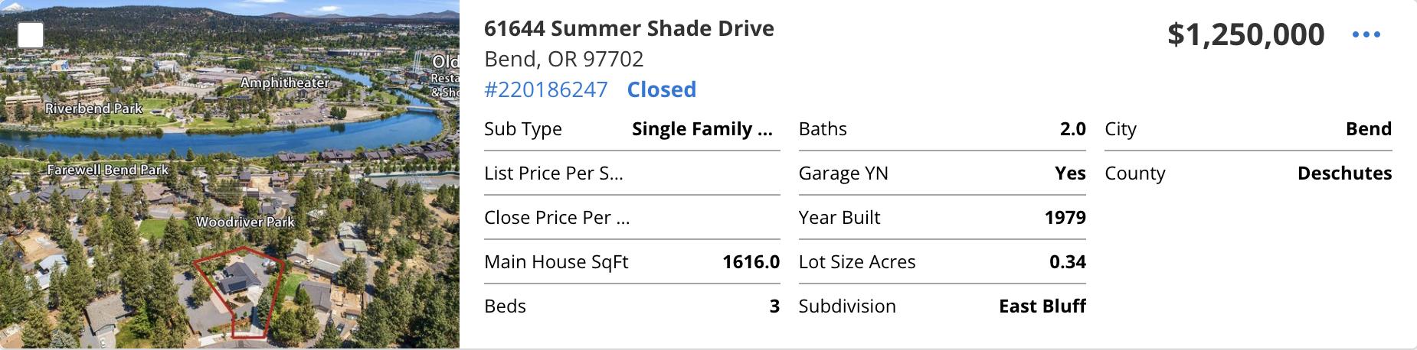Open listing number #220186247

(x=545, y=89)
